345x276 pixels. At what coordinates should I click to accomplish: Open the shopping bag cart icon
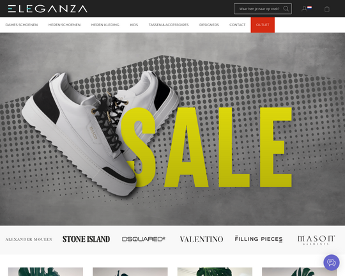point(327,9)
